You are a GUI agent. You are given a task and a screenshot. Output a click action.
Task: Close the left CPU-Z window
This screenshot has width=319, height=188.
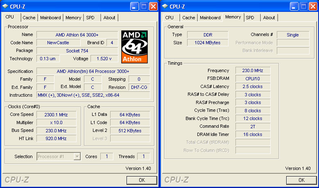[154, 7]
